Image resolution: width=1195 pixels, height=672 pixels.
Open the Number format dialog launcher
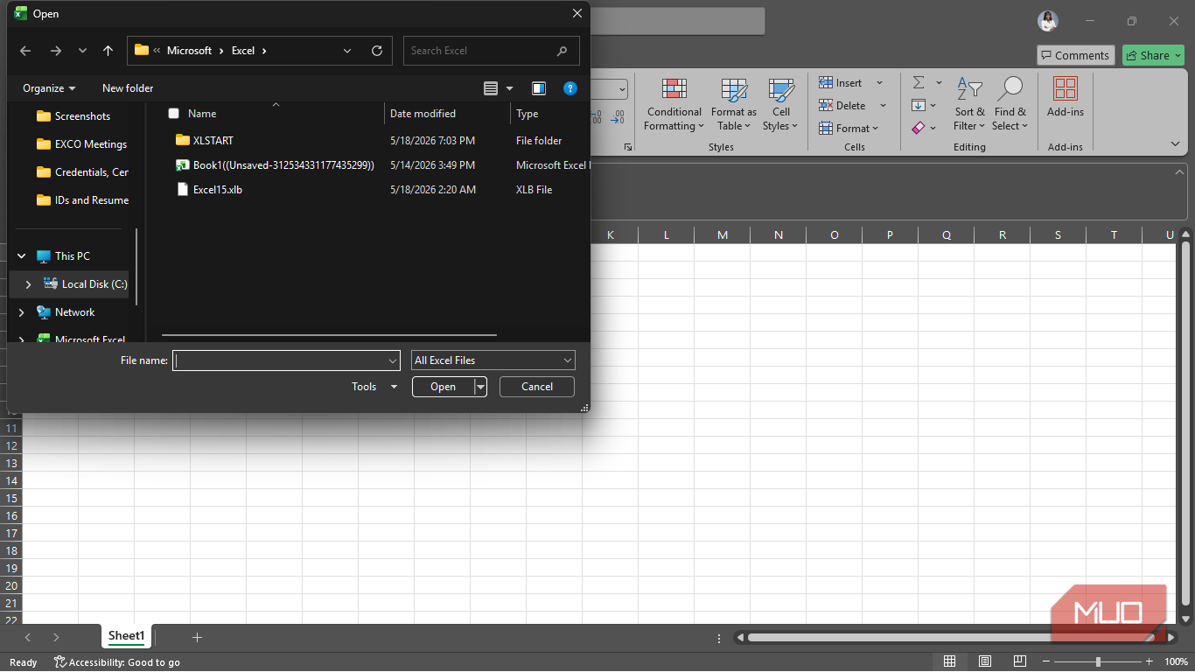[x=628, y=147]
